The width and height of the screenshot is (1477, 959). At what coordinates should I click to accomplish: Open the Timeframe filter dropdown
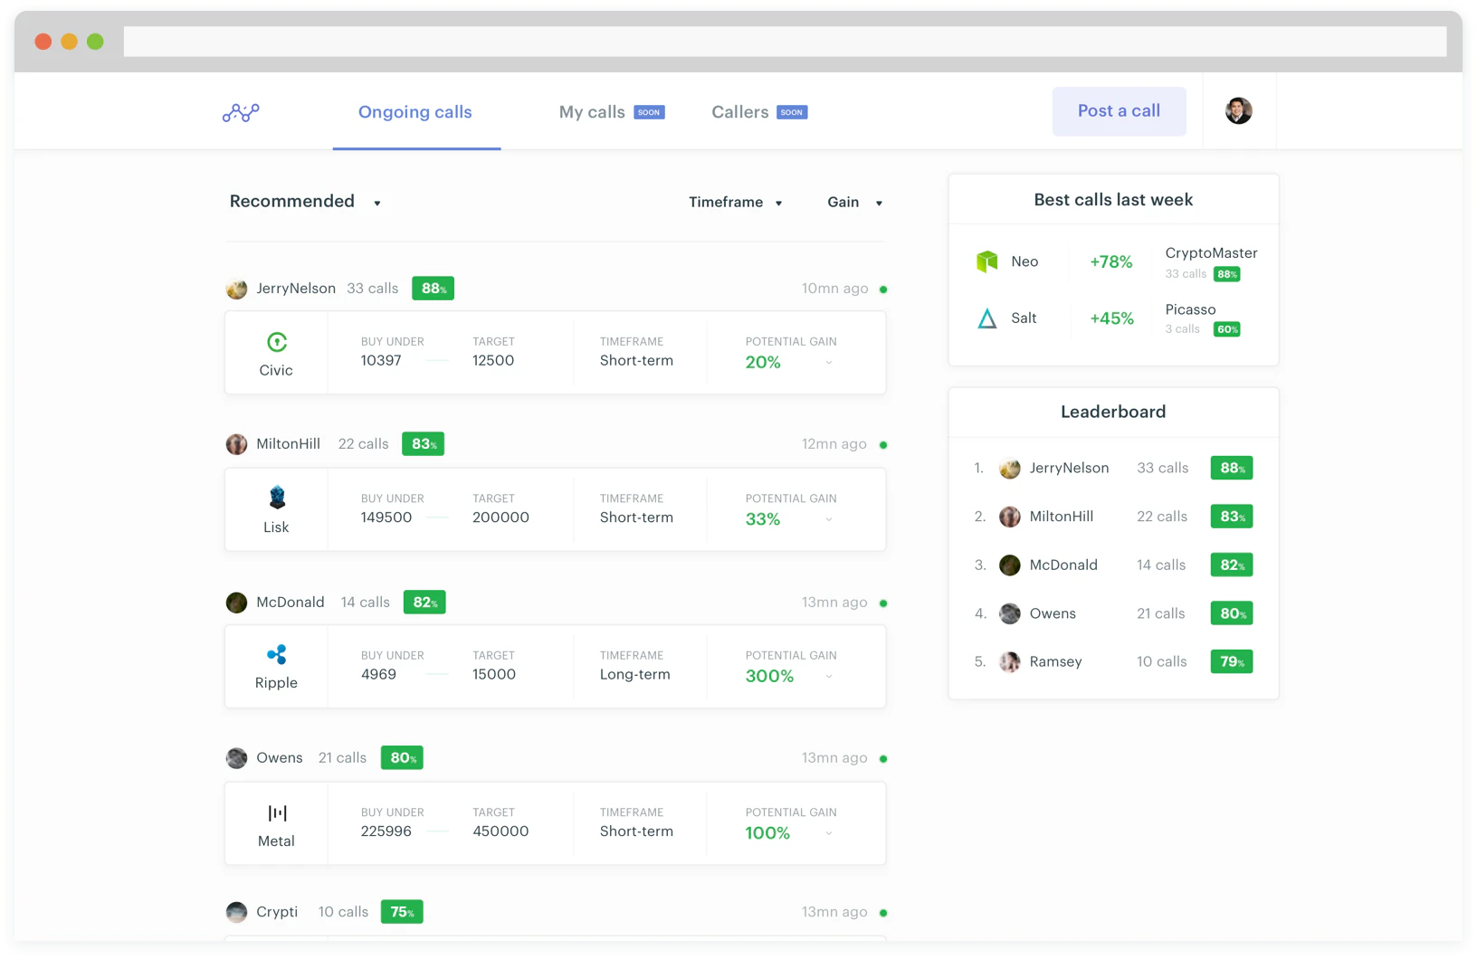[x=735, y=203]
